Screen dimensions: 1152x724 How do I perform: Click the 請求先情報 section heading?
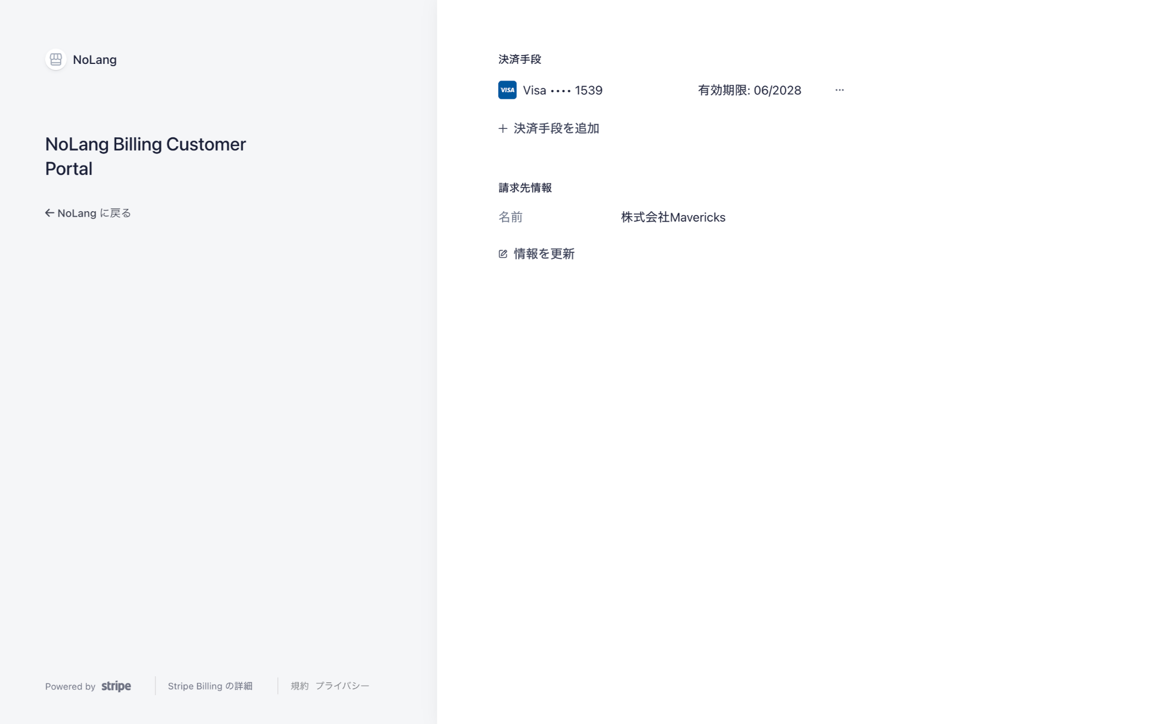[525, 188]
